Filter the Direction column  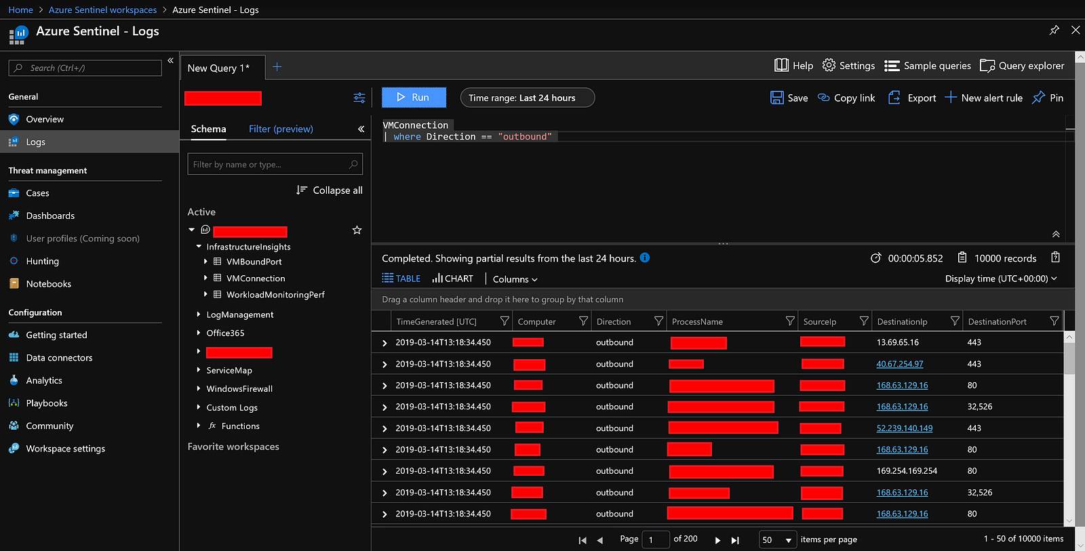point(658,321)
